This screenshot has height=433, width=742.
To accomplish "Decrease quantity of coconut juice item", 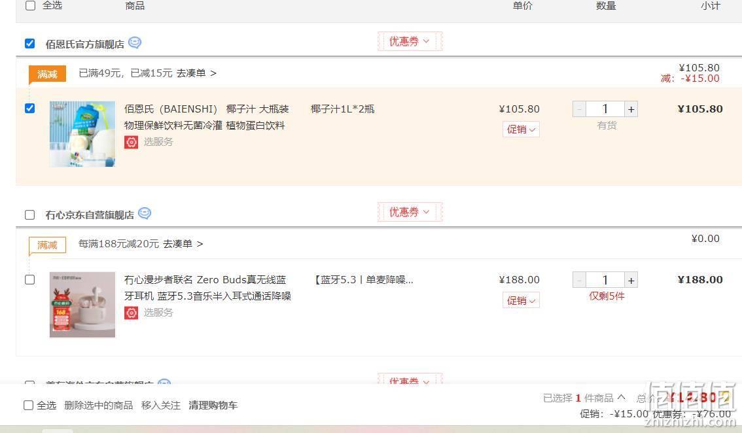I will click(x=579, y=109).
